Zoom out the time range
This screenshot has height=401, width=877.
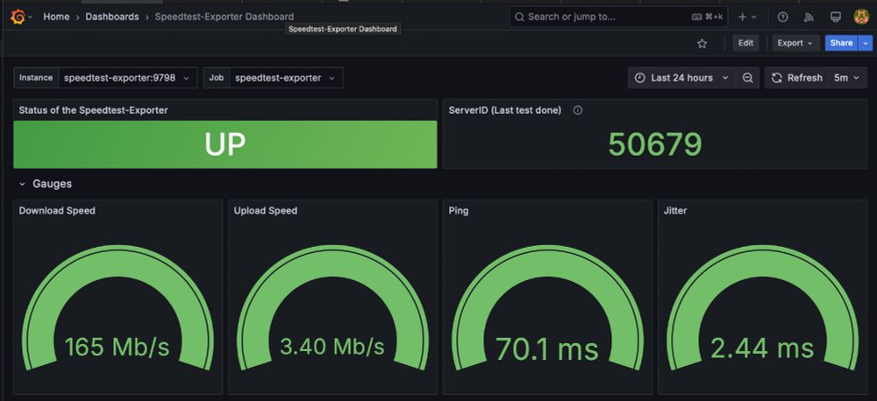[748, 78]
